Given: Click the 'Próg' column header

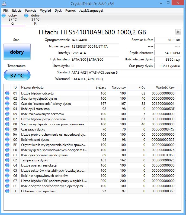Looking at the screenshot, I should coord(137,87).
